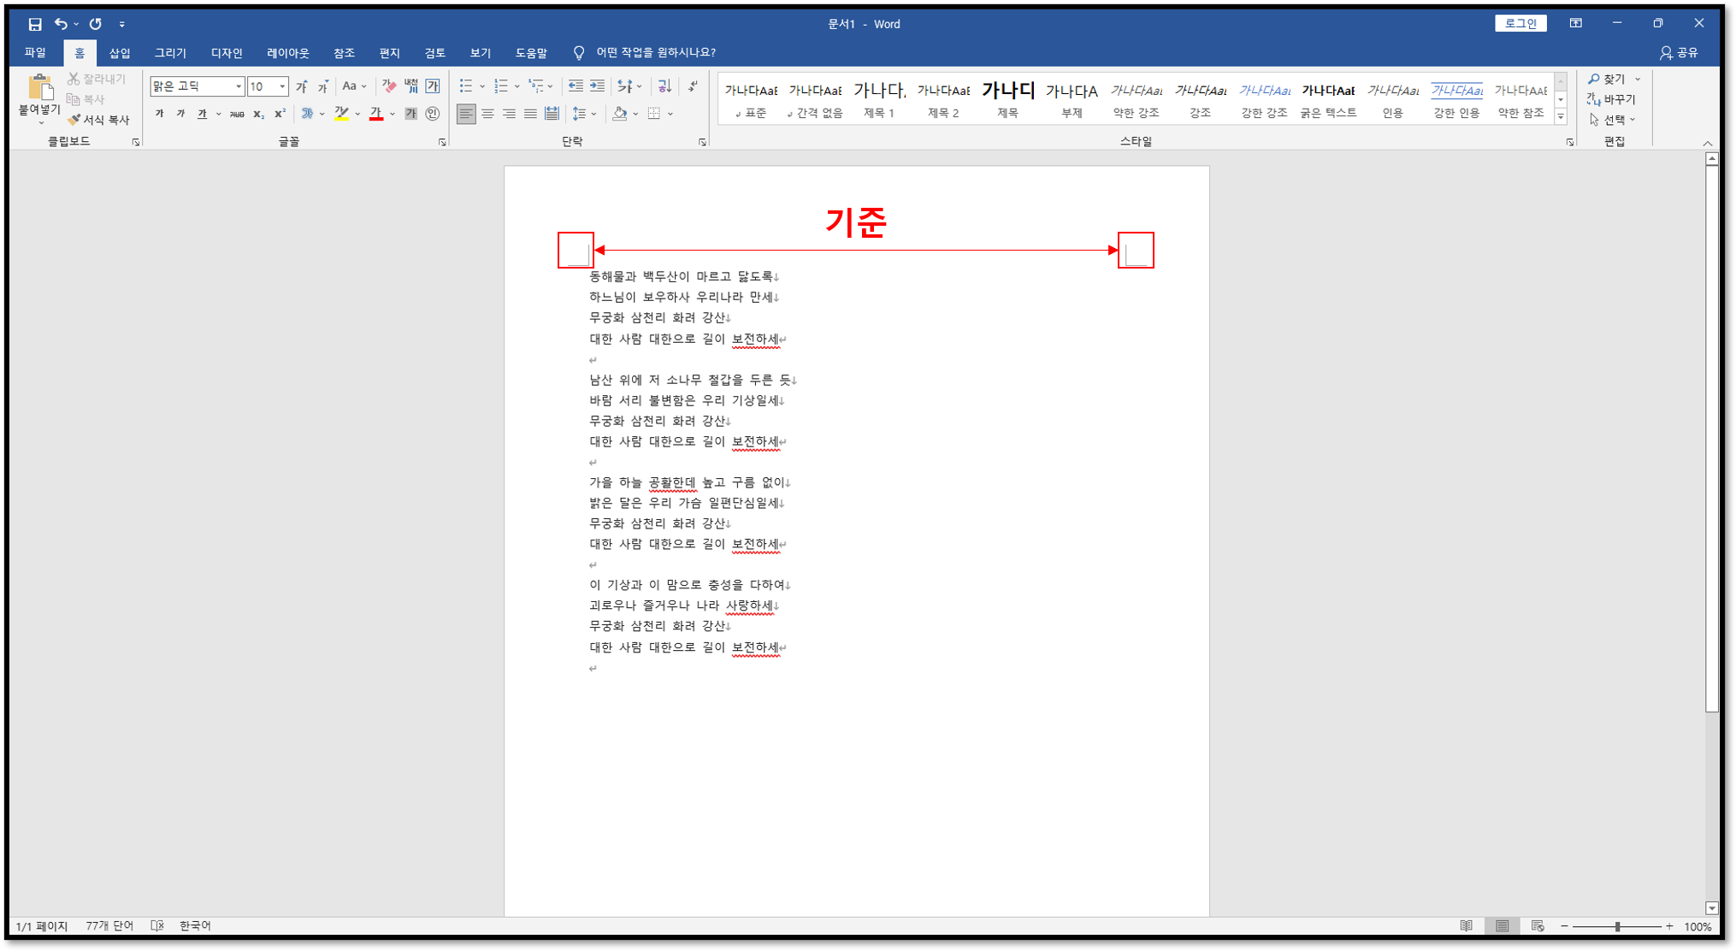
Task: Switch to the 삽입 tab
Action: [x=120, y=53]
